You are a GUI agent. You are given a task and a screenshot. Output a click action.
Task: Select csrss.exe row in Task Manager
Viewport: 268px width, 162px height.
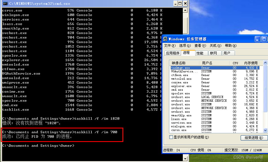coord(215,130)
